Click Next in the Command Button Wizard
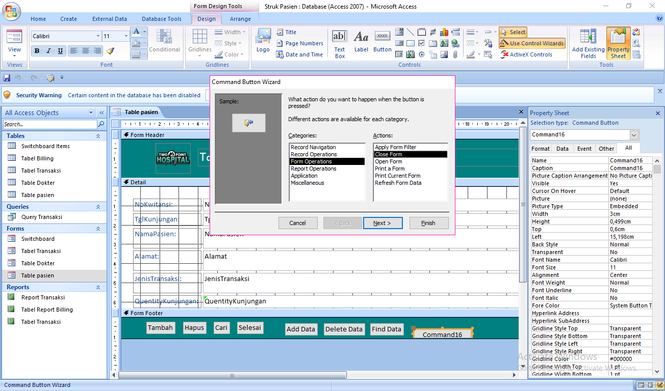 pyautogui.click(x=382, y=222)
